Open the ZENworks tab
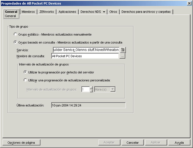 tap(47, 12)
